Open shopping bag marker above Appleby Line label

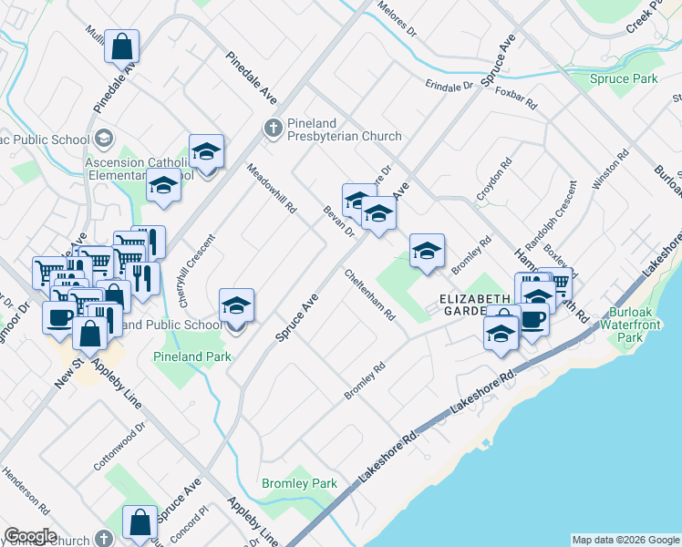pyautogui.click(x=89, y=335)
